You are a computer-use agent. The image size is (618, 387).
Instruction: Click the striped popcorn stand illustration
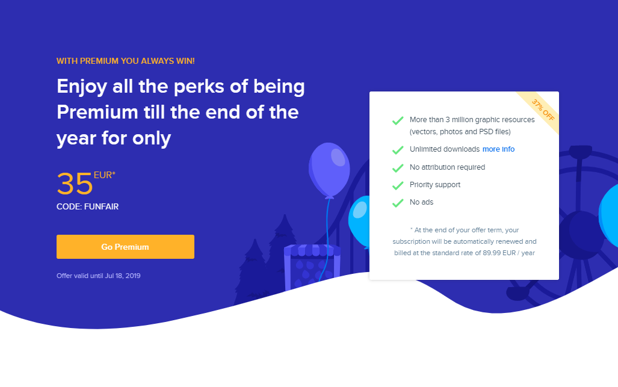click(x=312, y=267)
